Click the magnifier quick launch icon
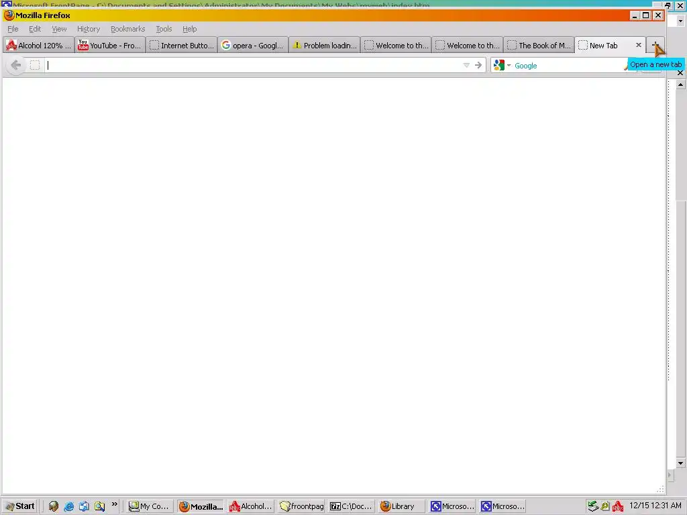This screenshot has height=515, width=687. (99, 507)
